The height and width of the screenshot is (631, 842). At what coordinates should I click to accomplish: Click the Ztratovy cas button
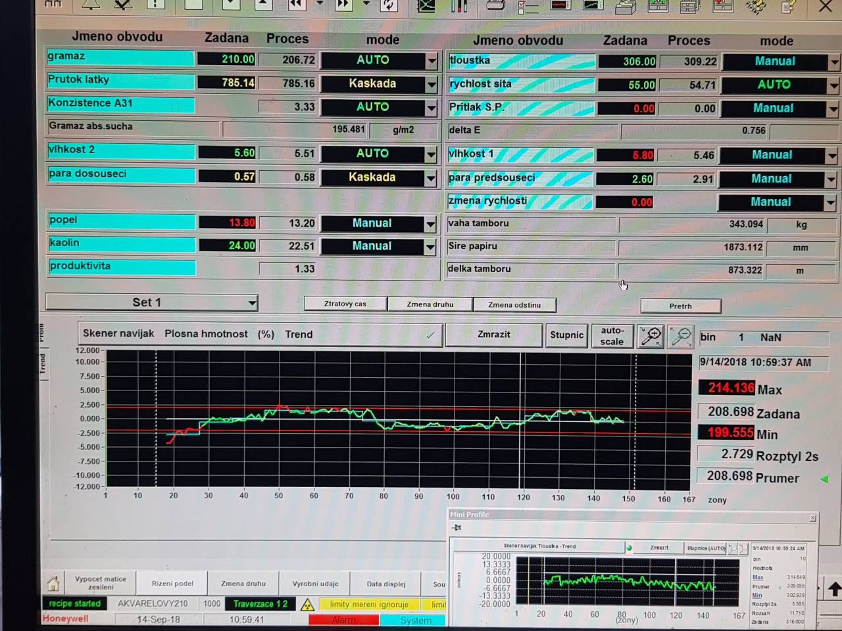point(345,304)
